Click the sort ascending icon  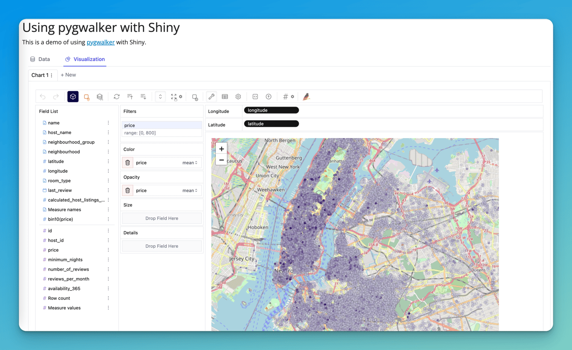(130, 97)
